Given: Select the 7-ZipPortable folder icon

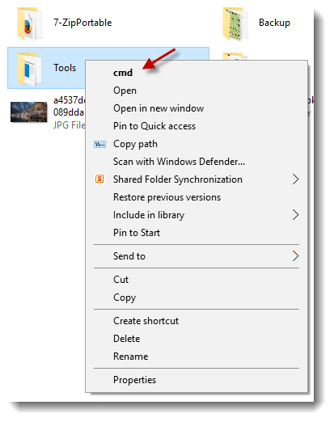Looking at the screenshot, I should [x=30, y=23].
